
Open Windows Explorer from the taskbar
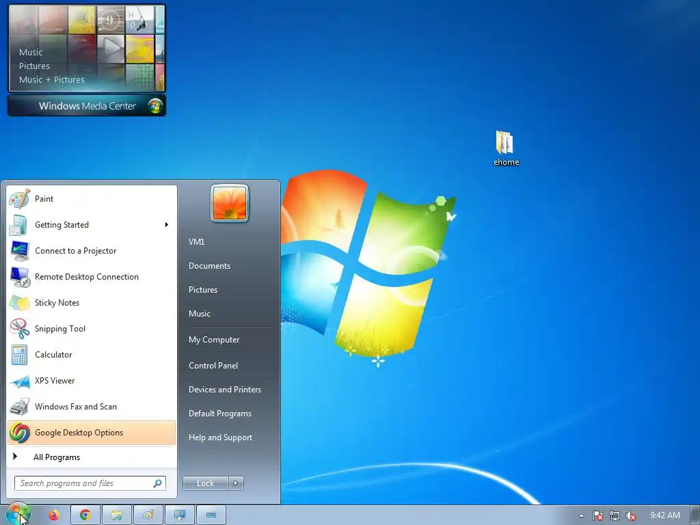(116, 515)
